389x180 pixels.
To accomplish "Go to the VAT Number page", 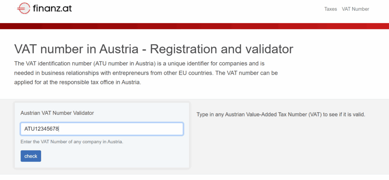I will pos(355,9).
